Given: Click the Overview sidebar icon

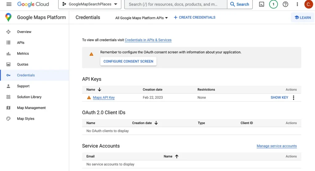Looking at the screenshot, I should (8, 32).
